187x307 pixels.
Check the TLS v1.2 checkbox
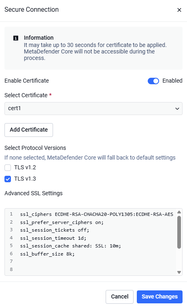pos(8,168)
